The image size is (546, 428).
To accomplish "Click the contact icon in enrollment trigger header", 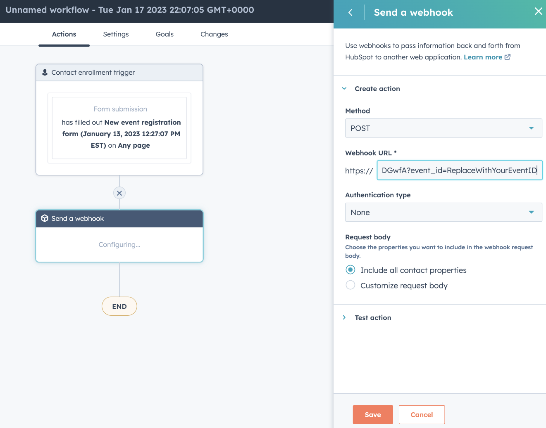I will point(45,72).
